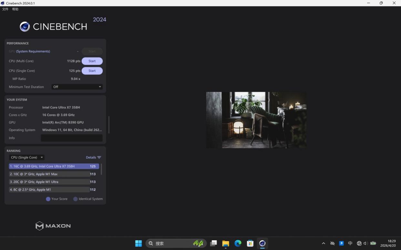Viewport: 401px width, 250px height.
Task: Open volume control tray icon
Action: [365, 243]
